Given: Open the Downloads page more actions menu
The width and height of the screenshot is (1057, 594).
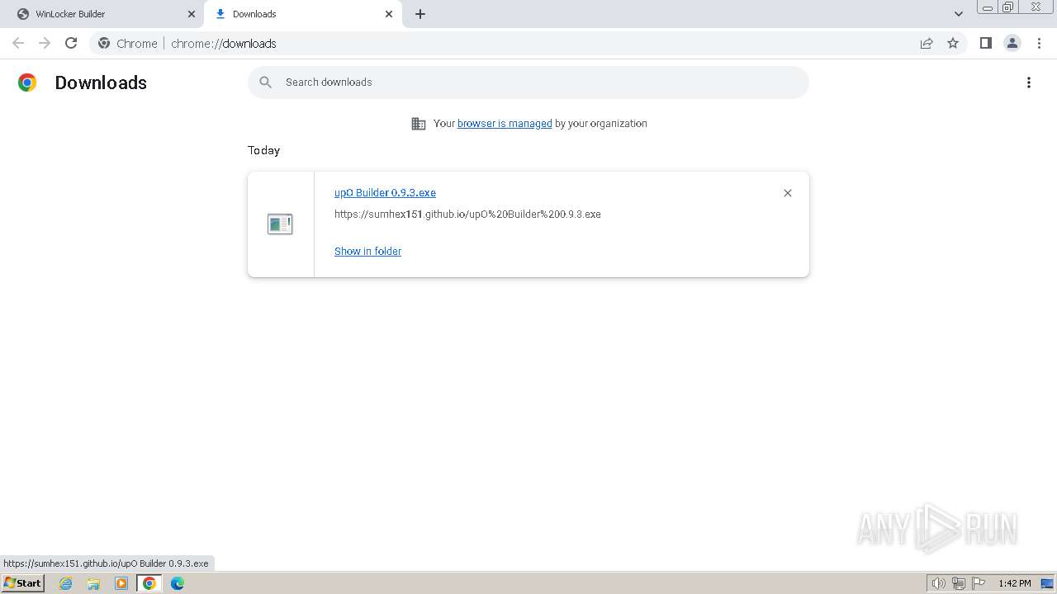Looking at the screenshot, I should (1029, 82).
